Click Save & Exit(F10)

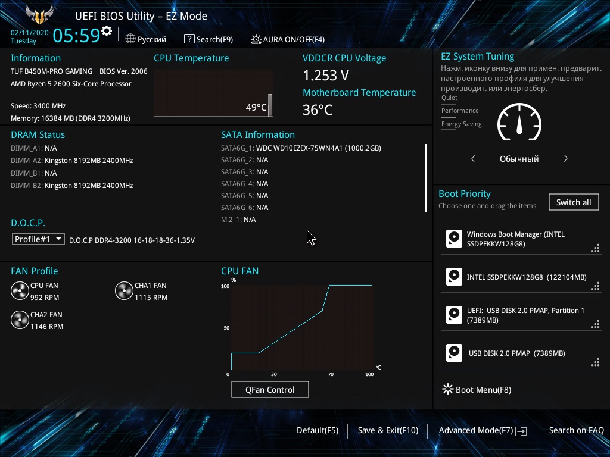pyautogui.click(x=388, y=431)
